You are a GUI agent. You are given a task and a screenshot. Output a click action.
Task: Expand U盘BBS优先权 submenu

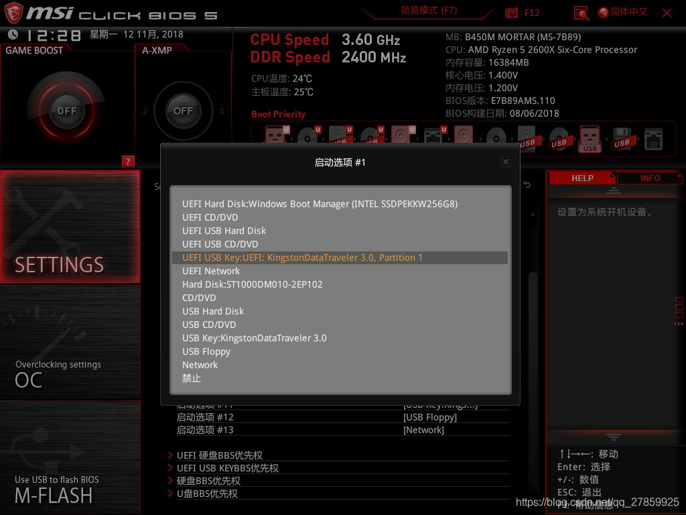coord(338,494)
